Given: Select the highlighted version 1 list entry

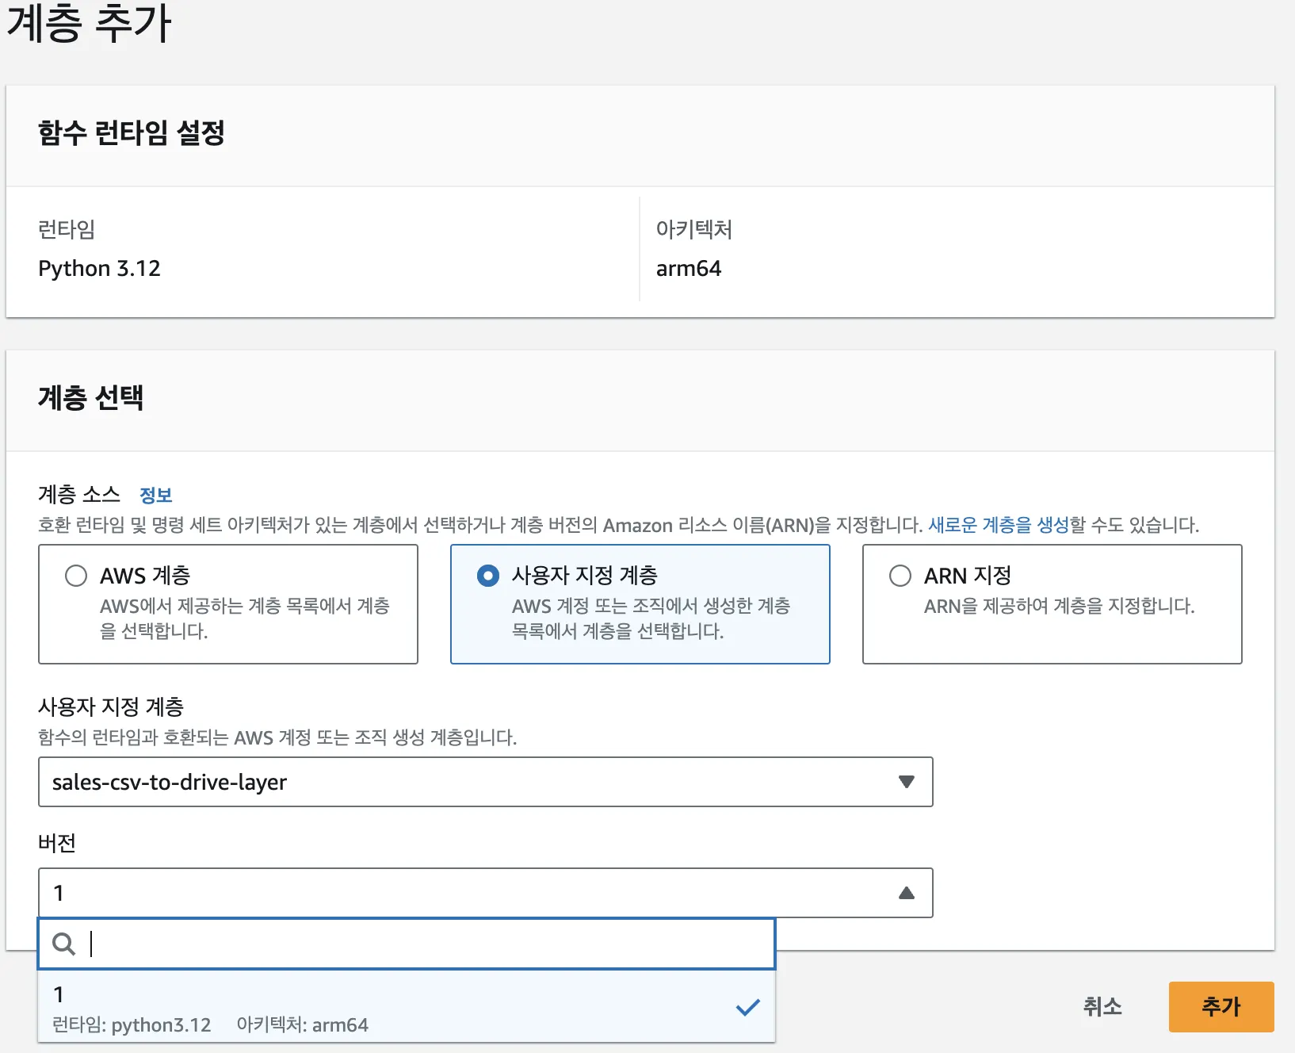Looking at the screenshot, I should (317, 1007).
